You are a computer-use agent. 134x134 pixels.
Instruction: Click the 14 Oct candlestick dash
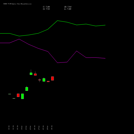[x=14, y=98]
